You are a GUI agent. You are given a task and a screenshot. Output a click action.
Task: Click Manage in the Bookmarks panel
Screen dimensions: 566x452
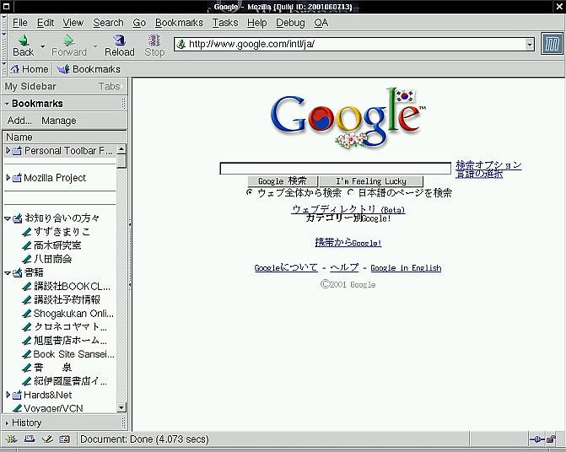pyautogui.click(x=59, y=121)
